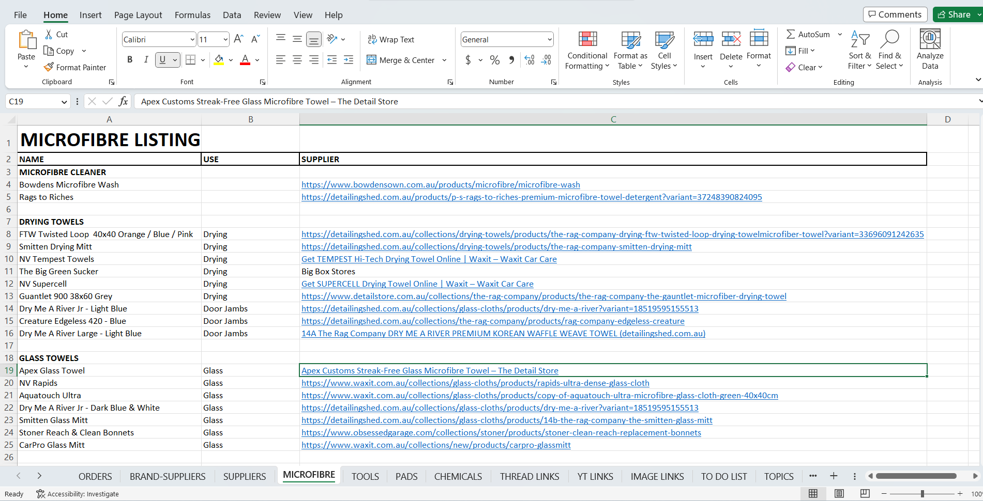The image size is (983, 501).
Task: Switch to the Insert ribbon tab
Action: click(90, 15)
